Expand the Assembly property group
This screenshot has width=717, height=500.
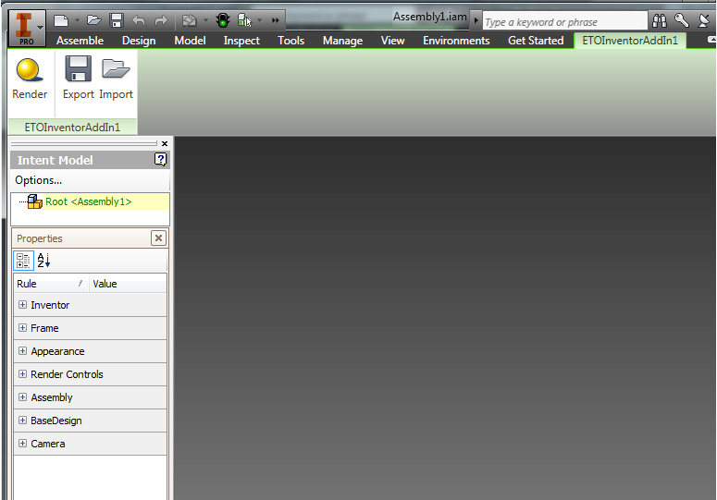(22, 396)
